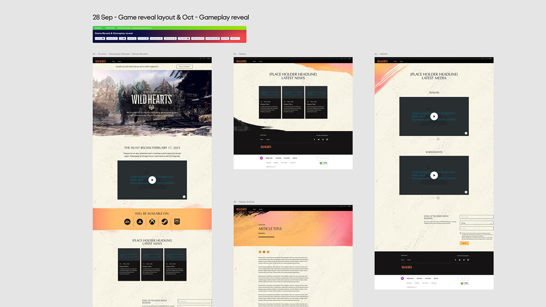Image resolution: width=546 pixels, height=307 pixels.
Task: Click the Steam platform icon
Action: [x=164, y=222]
